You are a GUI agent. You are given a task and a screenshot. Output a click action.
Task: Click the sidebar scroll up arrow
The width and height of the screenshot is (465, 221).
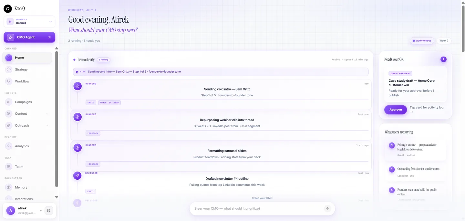pos(57,48)
